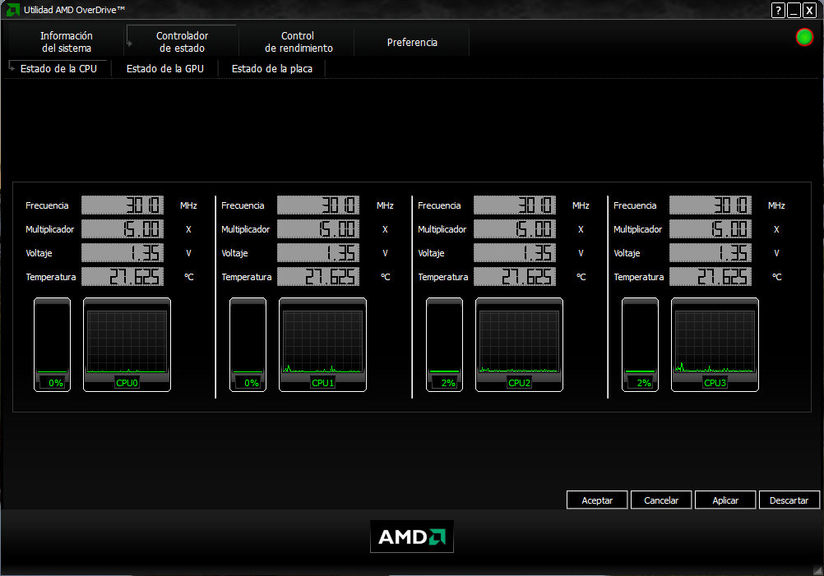Screen dimensions: 824x576
Task: Click the CPU0 usage history graph
Action: pos(127,341)
